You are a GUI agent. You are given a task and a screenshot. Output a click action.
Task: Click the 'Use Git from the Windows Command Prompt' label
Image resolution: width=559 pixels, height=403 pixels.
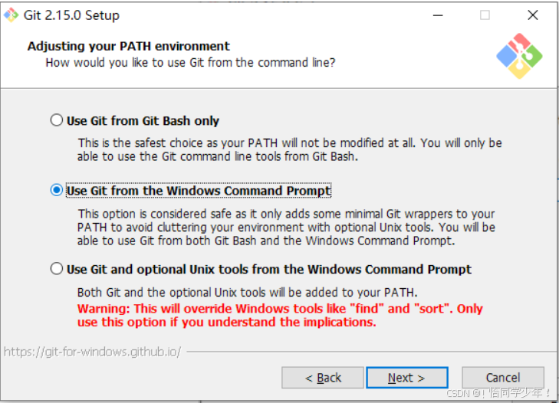point(199,191)
